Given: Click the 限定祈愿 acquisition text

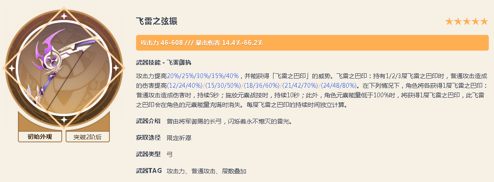Looking at the screenshot, I should coord(179,138).
